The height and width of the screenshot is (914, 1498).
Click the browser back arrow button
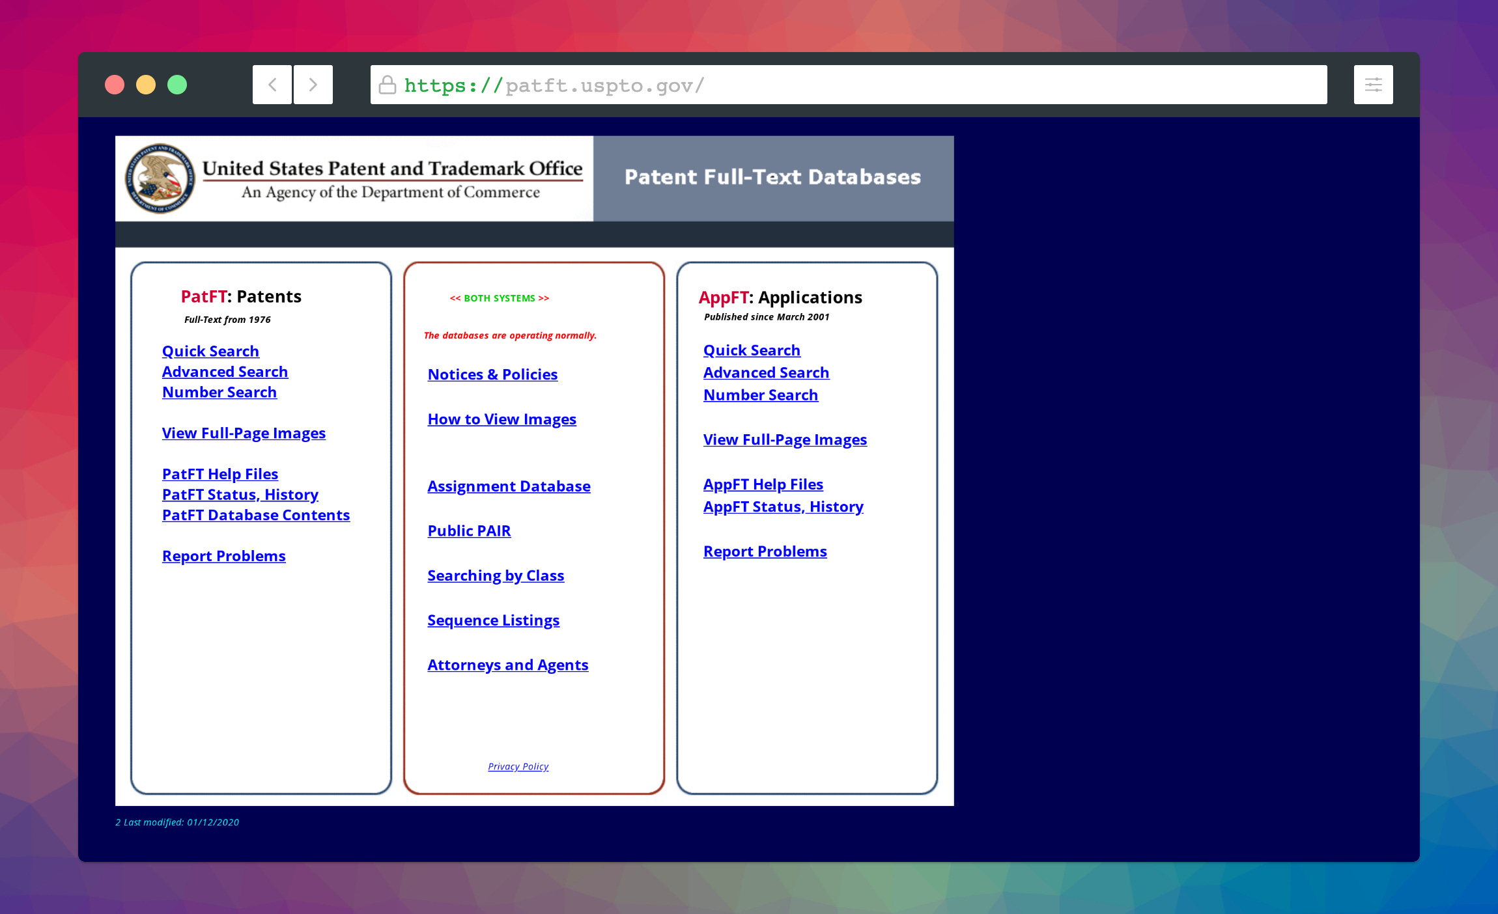click(272, 85)
